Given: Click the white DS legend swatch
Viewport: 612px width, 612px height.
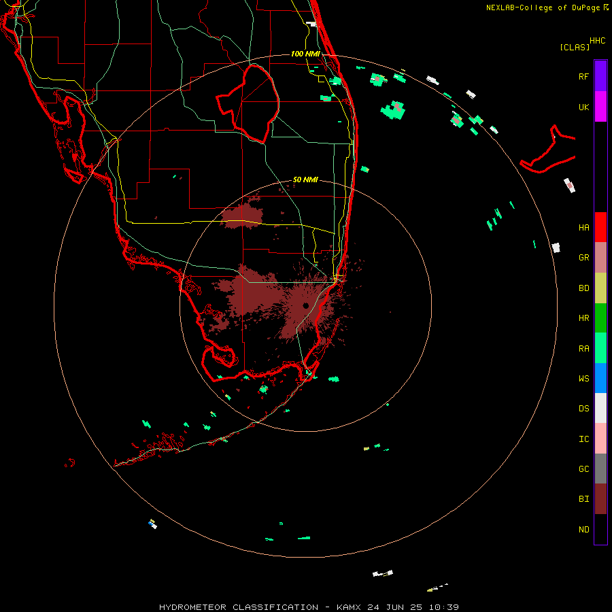Looking at the screenshot, I should tap(600, 408).
